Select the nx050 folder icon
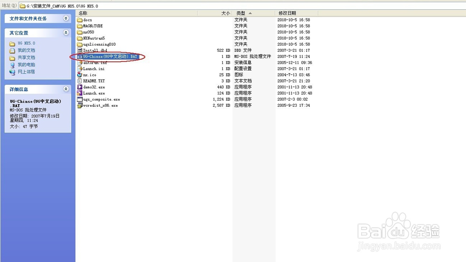 point(80,32)
